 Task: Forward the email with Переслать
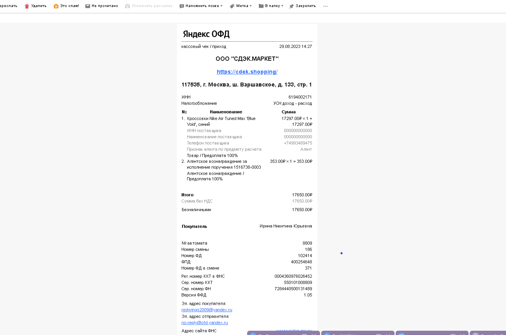[8, 6]
